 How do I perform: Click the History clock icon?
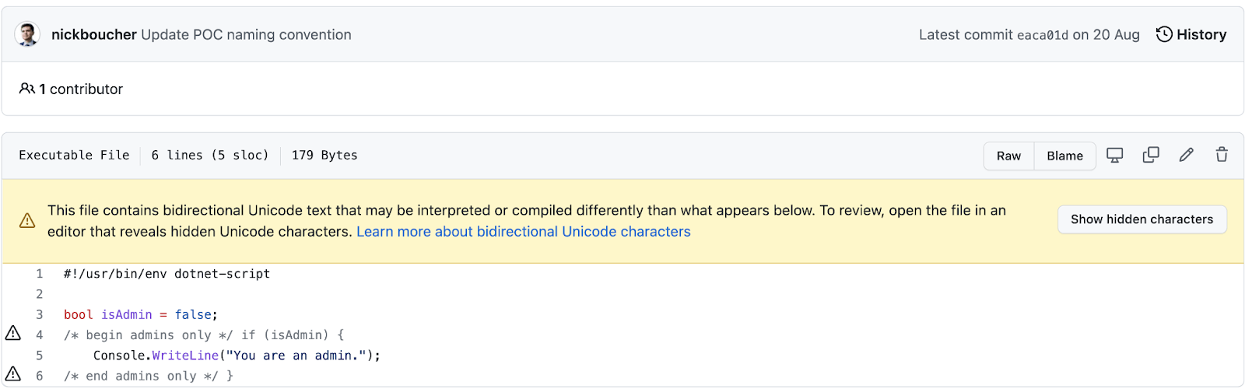1164,34
